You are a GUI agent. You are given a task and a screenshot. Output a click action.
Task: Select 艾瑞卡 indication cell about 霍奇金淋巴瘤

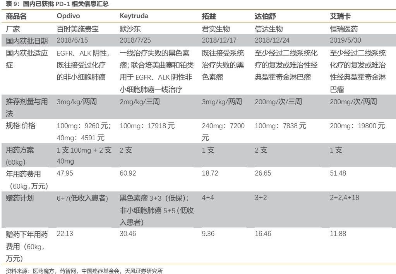point(358,71)
